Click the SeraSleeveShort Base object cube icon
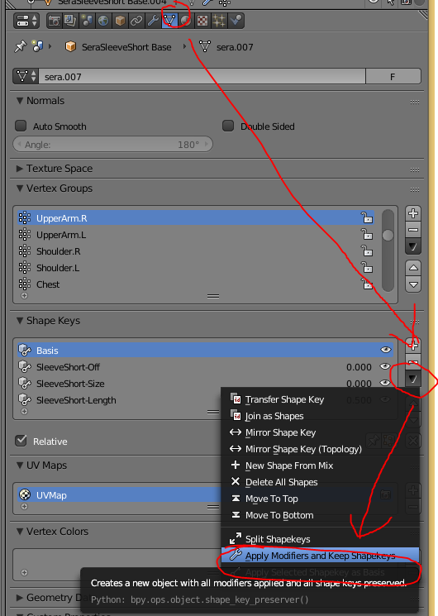 [x=70, y=47]
